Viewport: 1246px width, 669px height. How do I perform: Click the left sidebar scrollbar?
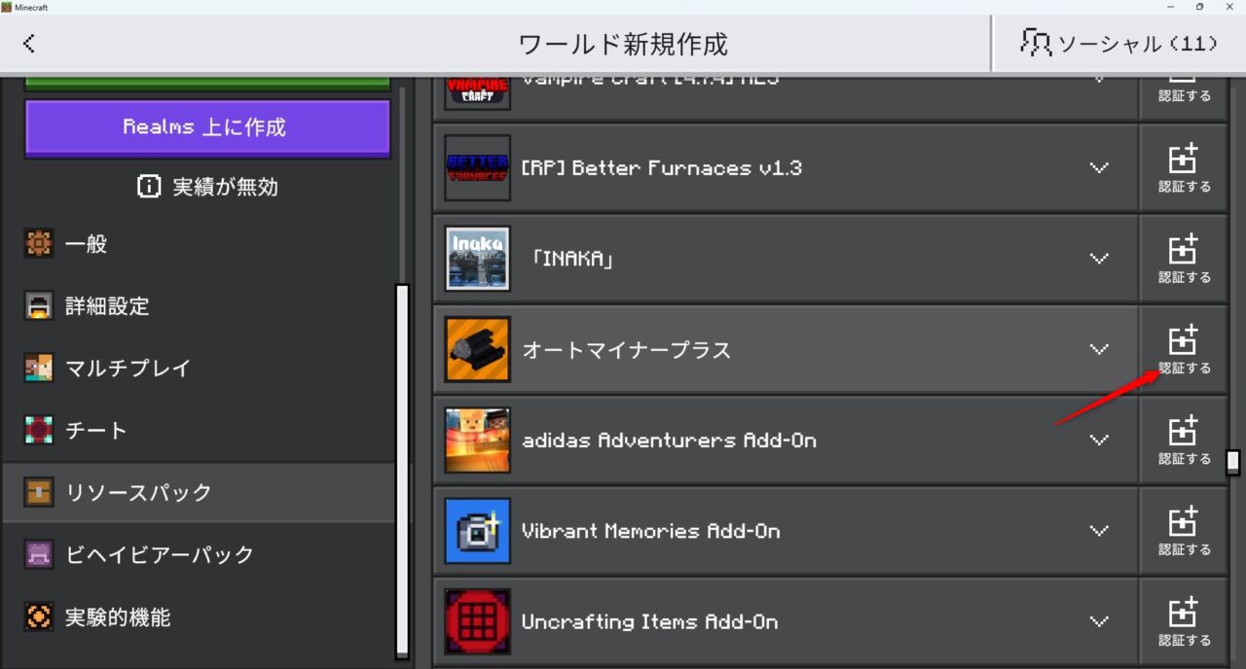pyautogui.click(x=402, y=471)
